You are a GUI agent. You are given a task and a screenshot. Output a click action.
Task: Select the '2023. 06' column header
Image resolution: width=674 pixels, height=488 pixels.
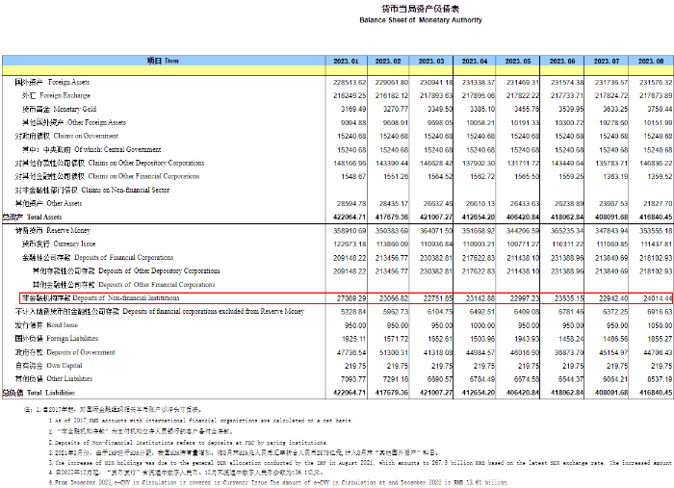click(562, 61)
